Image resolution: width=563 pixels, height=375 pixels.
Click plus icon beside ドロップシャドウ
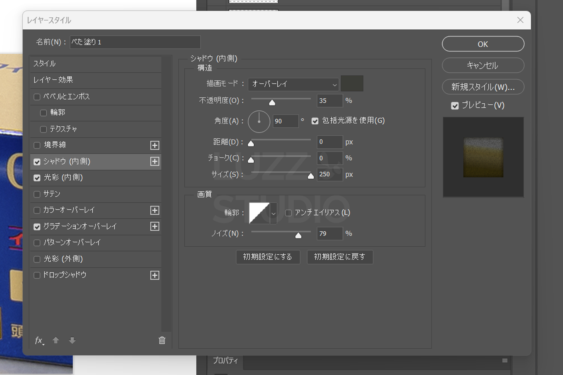pyautogui.click(x=155, y=275)
